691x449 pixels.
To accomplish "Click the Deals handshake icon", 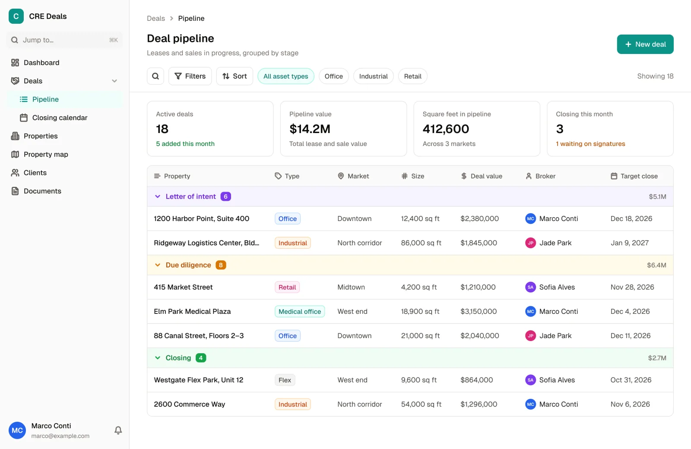I will tap(15, 81).
